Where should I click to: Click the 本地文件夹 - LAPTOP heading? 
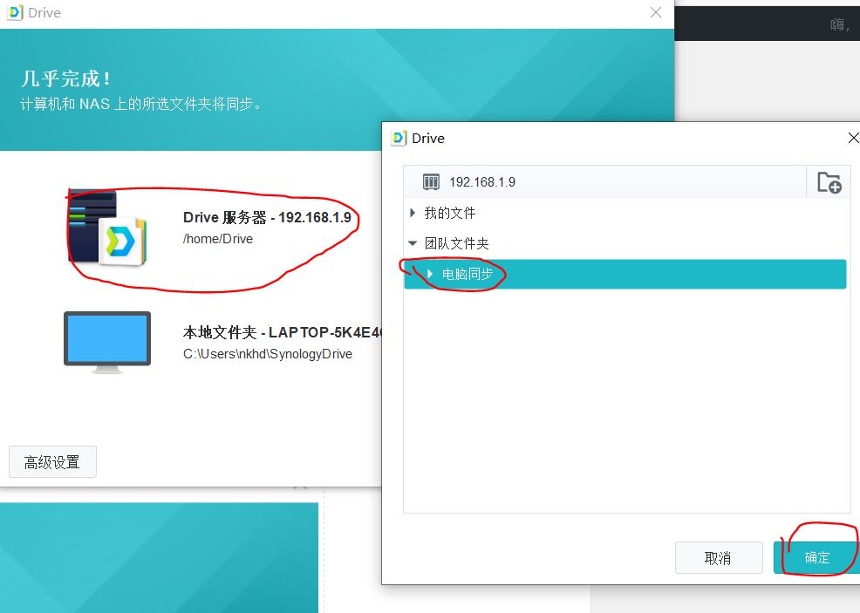(x=282, y=332)
